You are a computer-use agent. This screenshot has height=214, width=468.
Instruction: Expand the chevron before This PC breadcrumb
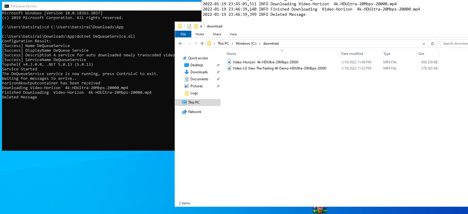[x=214, y=44]
